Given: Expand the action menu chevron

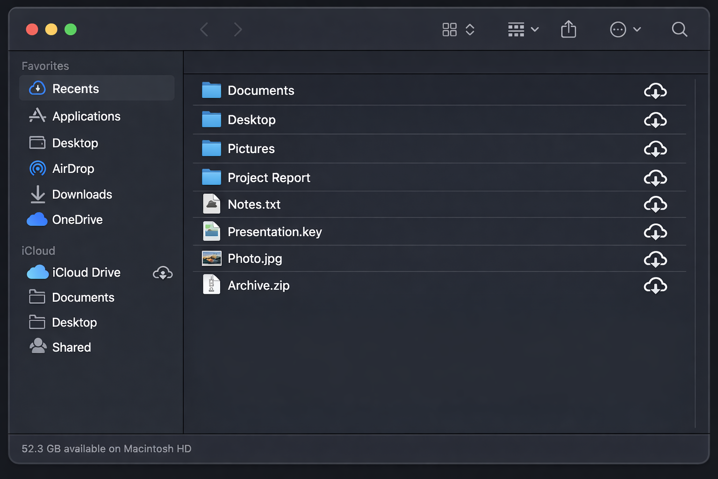Looking at the screenshot, I should (637, 29).
